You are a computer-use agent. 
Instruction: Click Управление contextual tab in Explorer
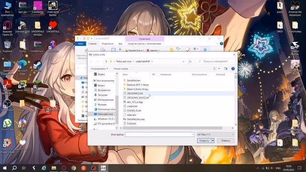coord(144,39)
